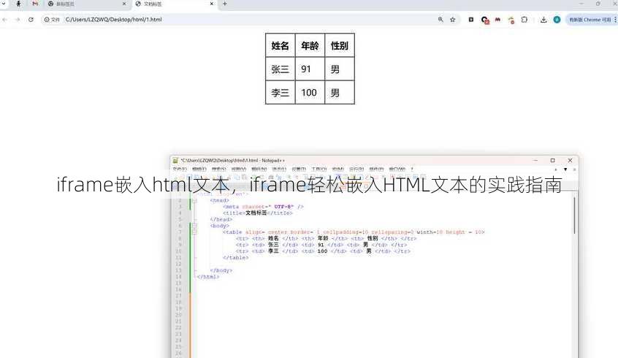Screen dimensions: 618x358
Task: Collapse the head fold marker
Action: 195,201
